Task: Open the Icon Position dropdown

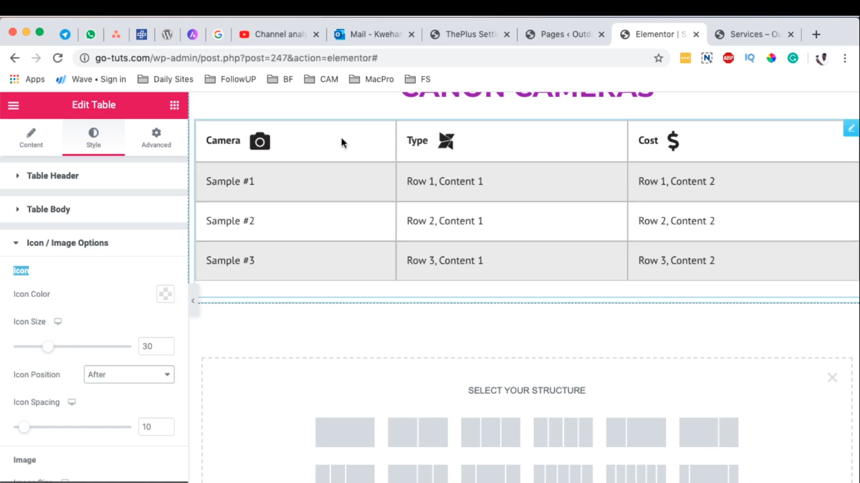Action: pos(129,374)
